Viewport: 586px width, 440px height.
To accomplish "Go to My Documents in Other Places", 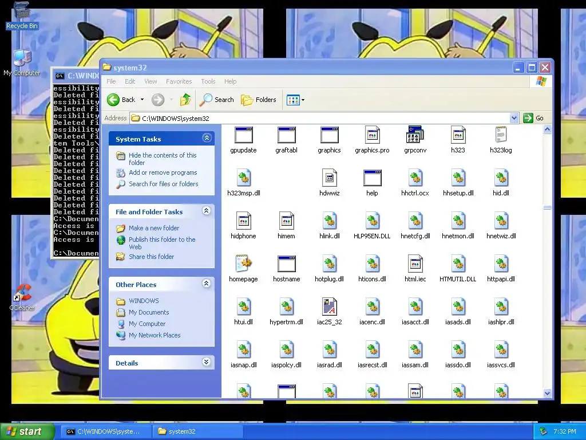I will [x=149, y=312].
